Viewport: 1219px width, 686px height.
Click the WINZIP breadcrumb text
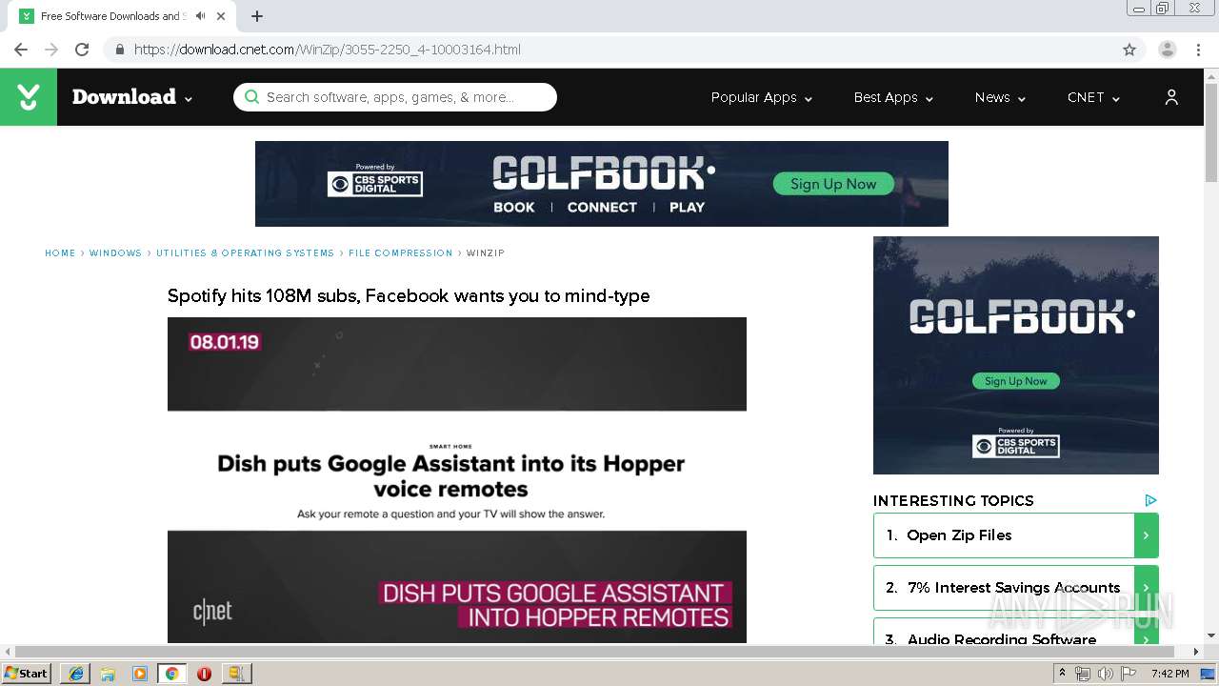coord(486,253)
